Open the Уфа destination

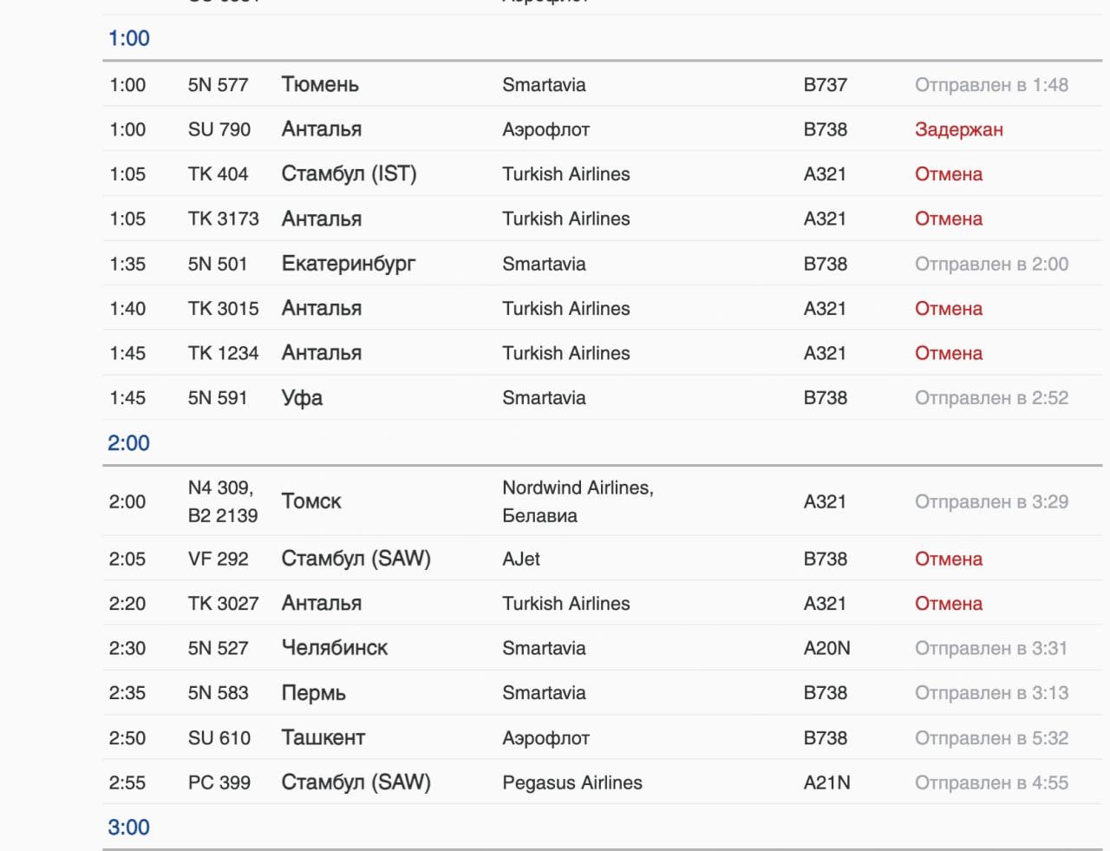[302, 398]
